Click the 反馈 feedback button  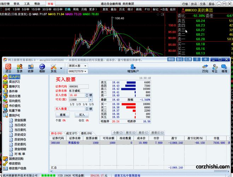(x=188, y=59)
